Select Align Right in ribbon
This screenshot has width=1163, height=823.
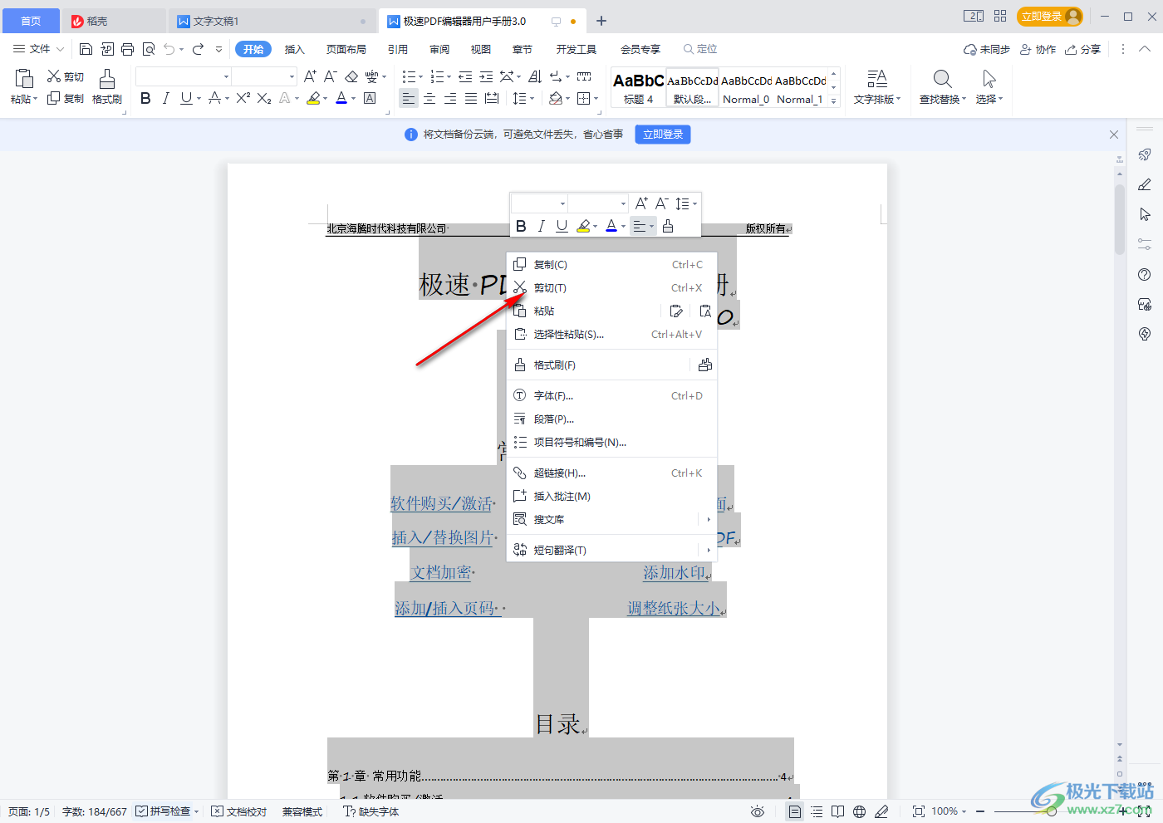click(450, 98)
